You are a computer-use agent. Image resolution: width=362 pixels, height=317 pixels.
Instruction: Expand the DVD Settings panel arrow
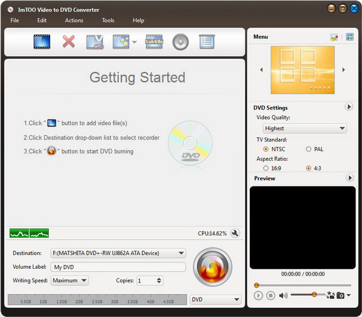tap(349, 107)
